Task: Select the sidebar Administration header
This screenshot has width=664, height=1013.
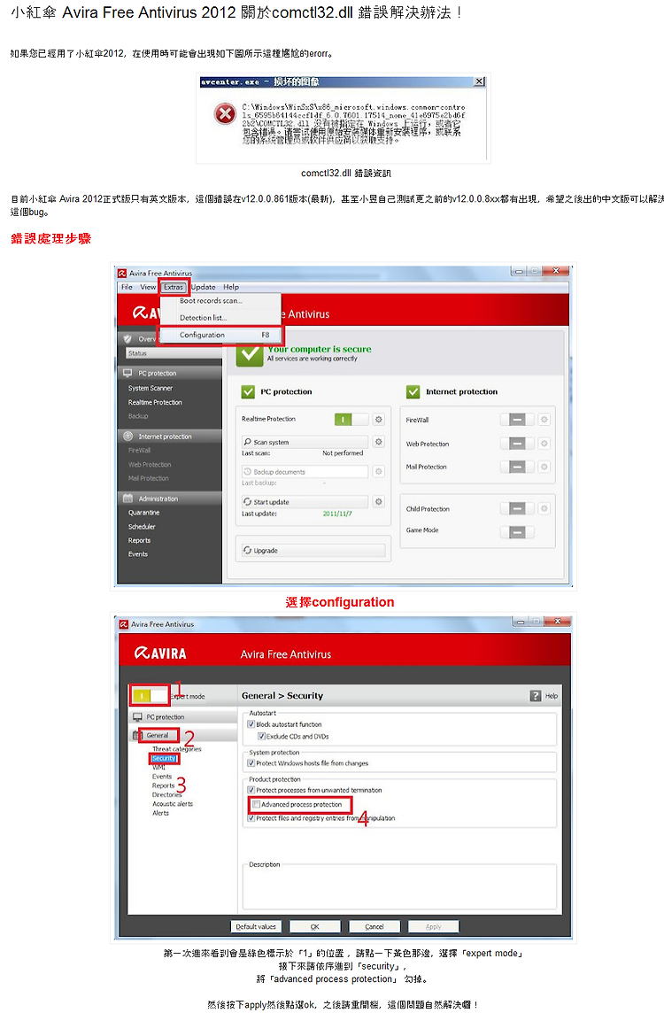Action: [x=169, y=499]
